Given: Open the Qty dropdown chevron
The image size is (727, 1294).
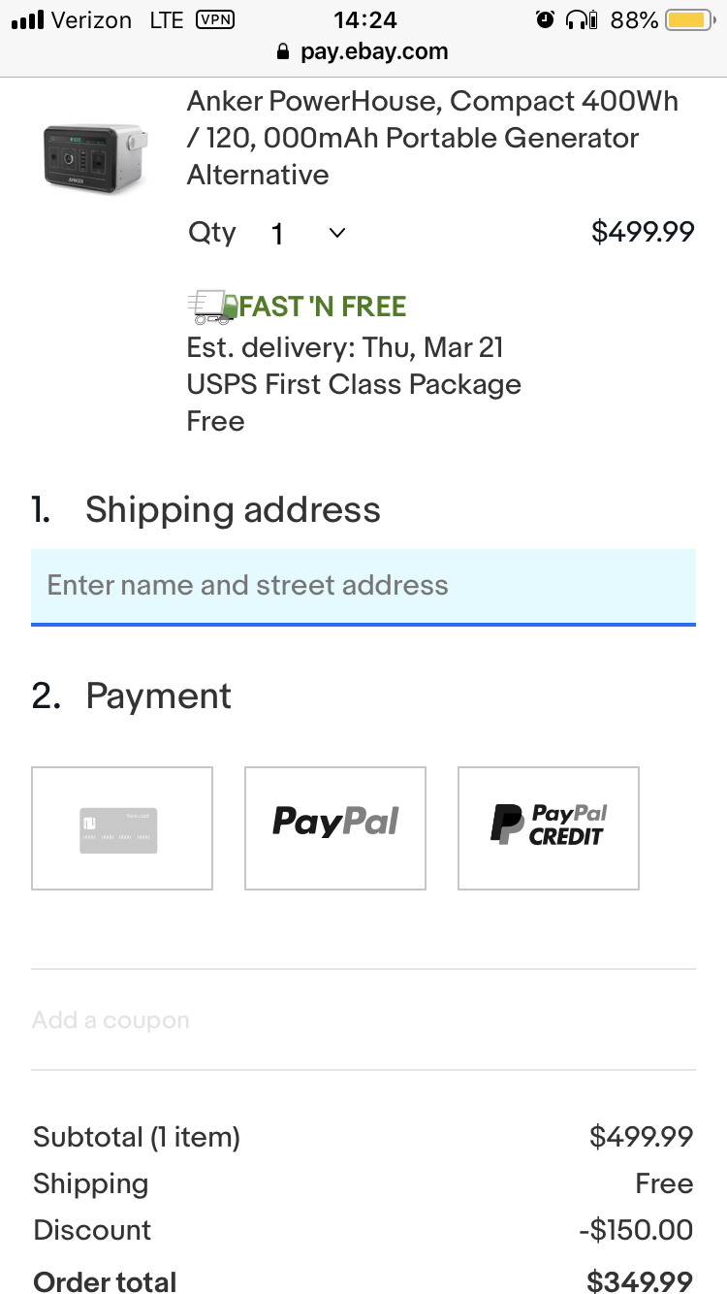Looking at the screenshot, I should (337, 233).
